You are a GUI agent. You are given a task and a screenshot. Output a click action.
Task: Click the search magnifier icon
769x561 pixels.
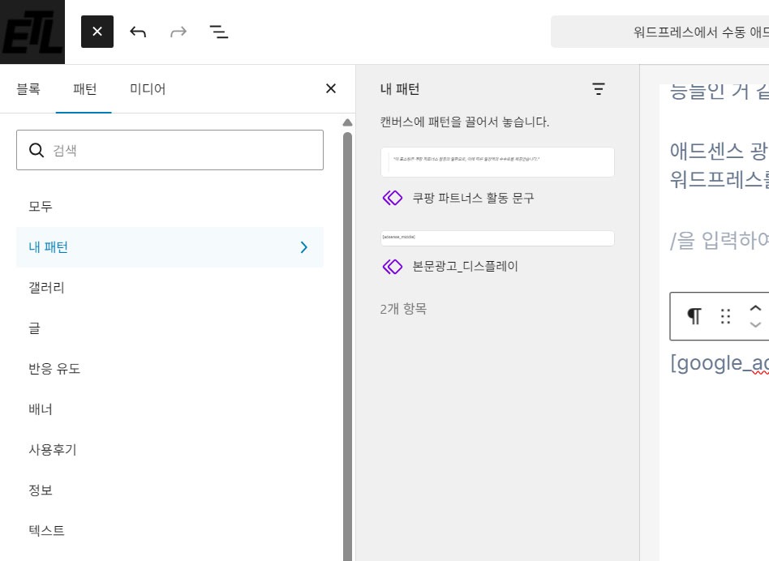click(37, 150)
